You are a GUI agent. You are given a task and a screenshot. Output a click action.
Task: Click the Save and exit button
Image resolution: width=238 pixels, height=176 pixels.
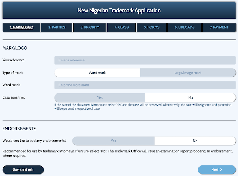point(23,170)
